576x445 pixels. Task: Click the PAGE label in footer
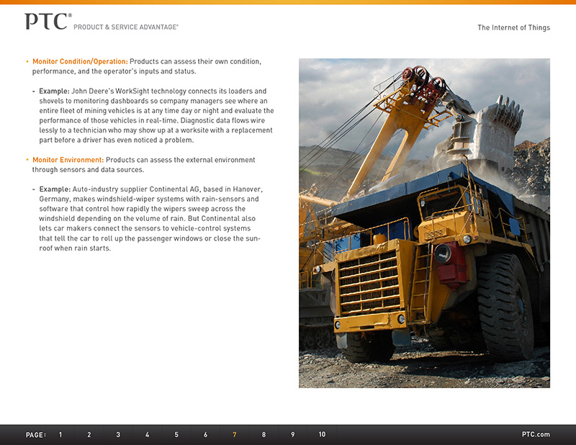35,435
